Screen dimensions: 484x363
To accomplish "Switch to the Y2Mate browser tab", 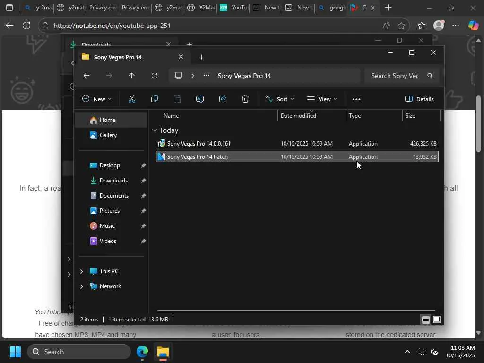I will pos(201,8).
